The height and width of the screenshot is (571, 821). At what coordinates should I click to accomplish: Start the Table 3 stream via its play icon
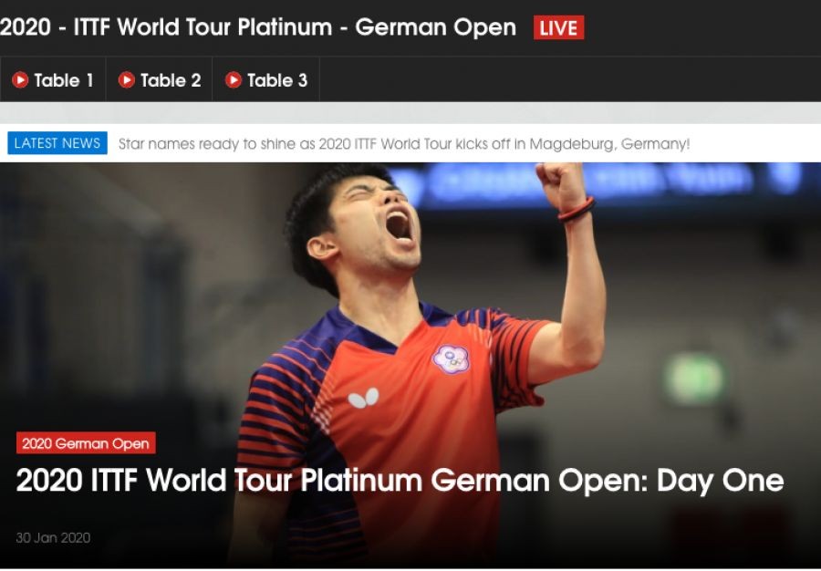pyautogui.click(x=233, y=80)
